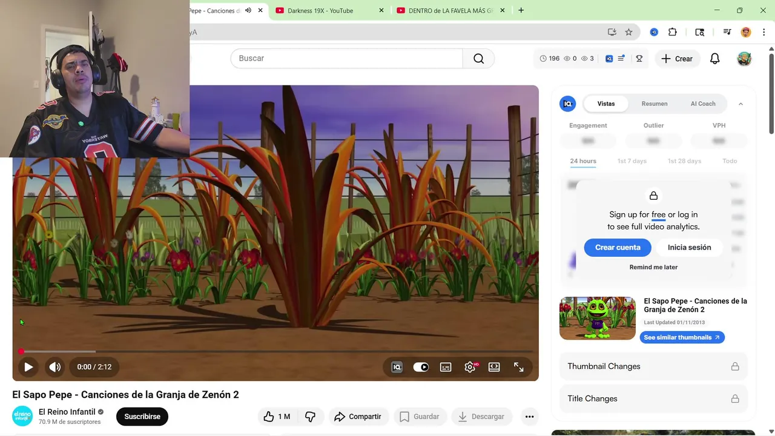The width and height of the screenshot is (775, 436).
Task: Open the HD settings gear
Action: click(x=470, y=367)
